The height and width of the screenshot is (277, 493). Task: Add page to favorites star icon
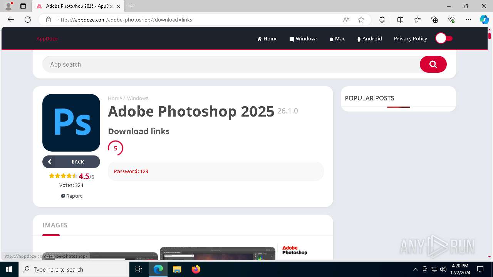(x=361, y=20)
